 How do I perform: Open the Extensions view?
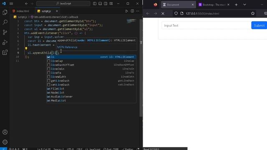[5, 52]
